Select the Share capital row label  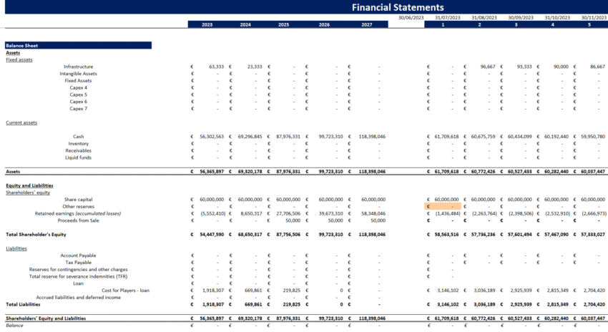pyautogui.click(x=79, y=200)
